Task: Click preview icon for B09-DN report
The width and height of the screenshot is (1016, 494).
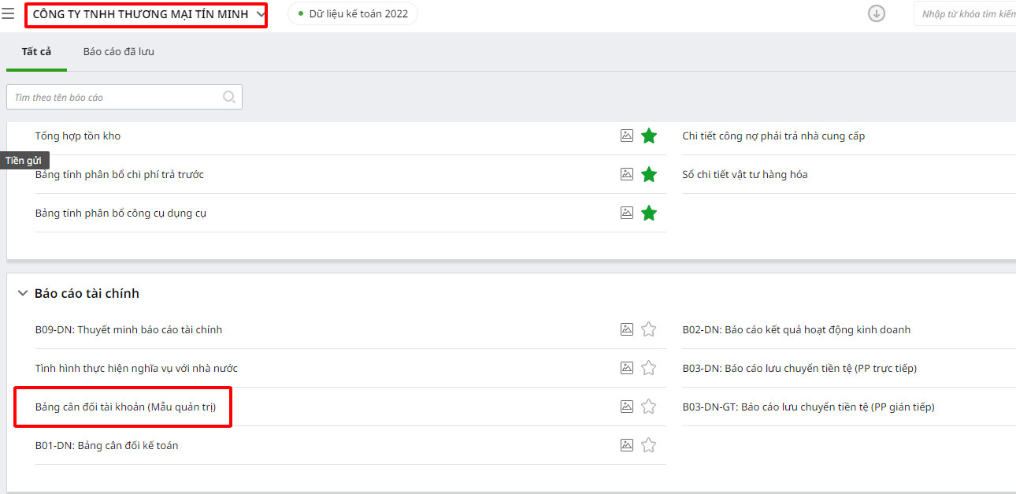Action: pyautogui.click(x=627, y=329)
